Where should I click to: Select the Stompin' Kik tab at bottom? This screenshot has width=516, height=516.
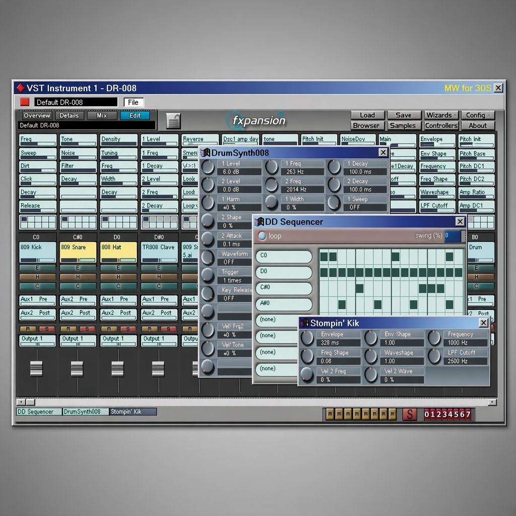pyautogui.click(x=133, y=412)
